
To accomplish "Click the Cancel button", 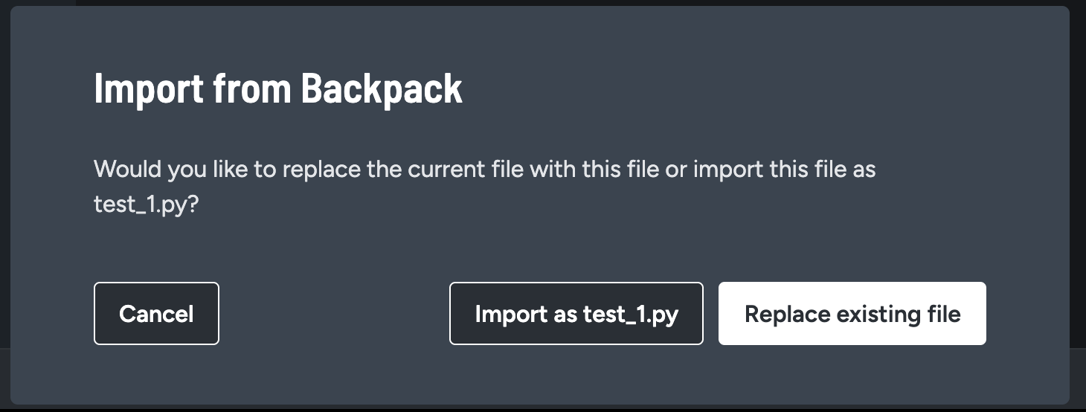I will [156, 314].
